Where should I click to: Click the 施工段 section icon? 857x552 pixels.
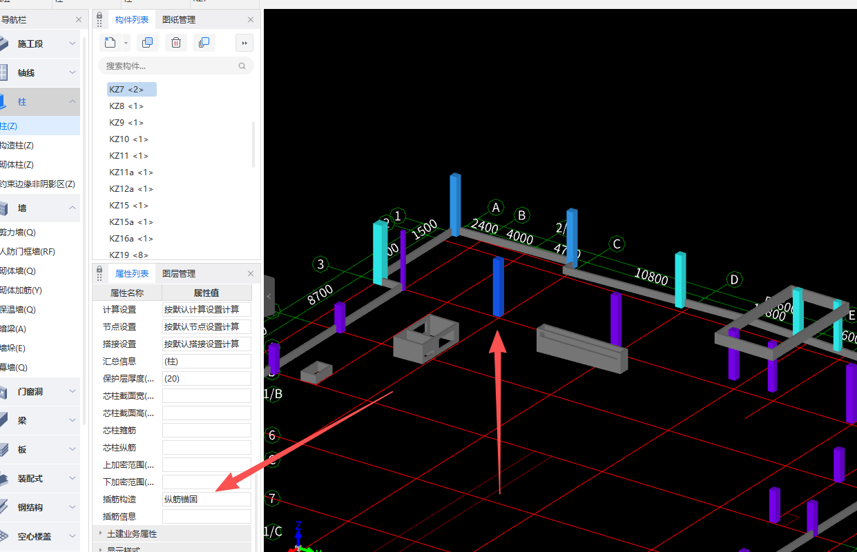3,43
